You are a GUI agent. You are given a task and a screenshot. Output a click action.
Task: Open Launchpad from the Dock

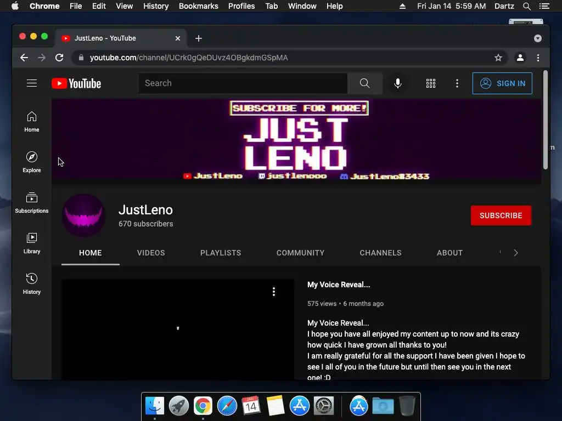click(179, 406)
